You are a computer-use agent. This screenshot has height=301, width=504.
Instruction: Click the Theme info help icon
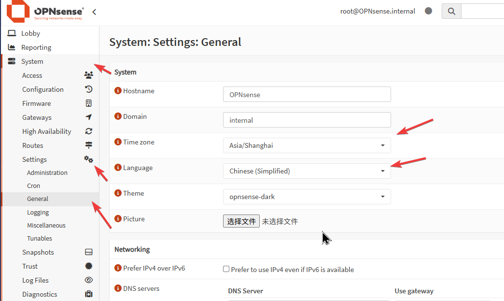click(118, 193)
